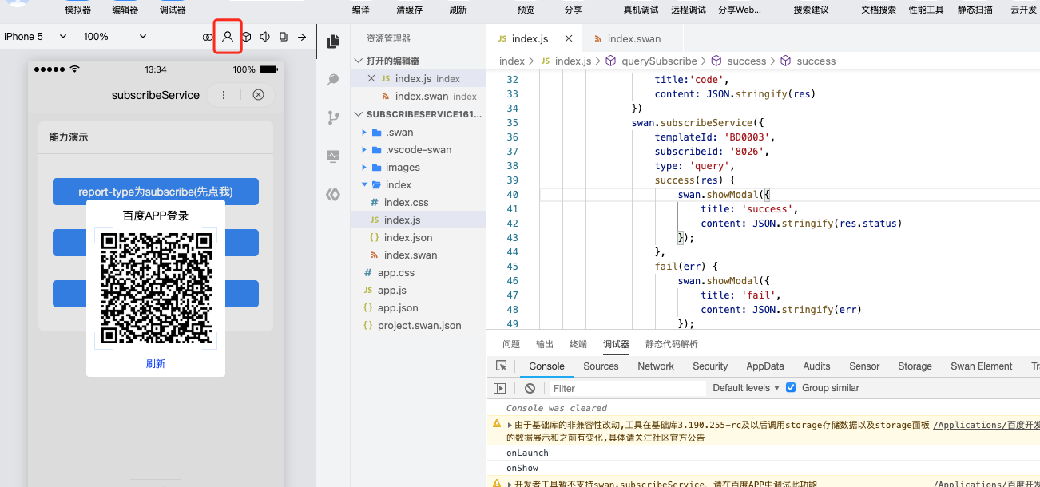Click the 远程调试 top toolbar button
The height and width of the screenshot is (487, 1040).
point(689,10)
